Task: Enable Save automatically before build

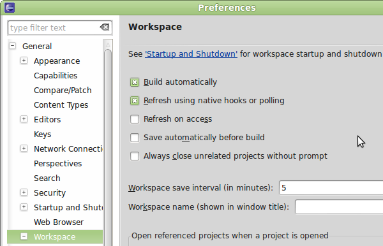Action: [x=135, y=138]
